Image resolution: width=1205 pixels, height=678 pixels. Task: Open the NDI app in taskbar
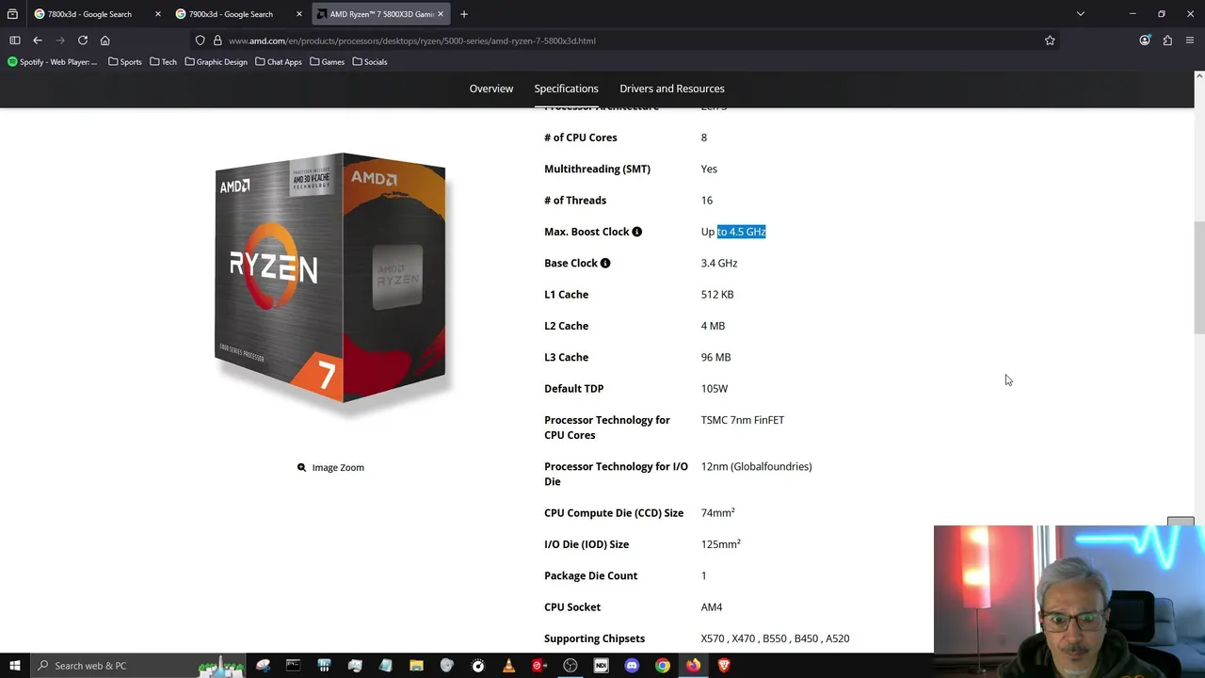[x=601, y=666]
